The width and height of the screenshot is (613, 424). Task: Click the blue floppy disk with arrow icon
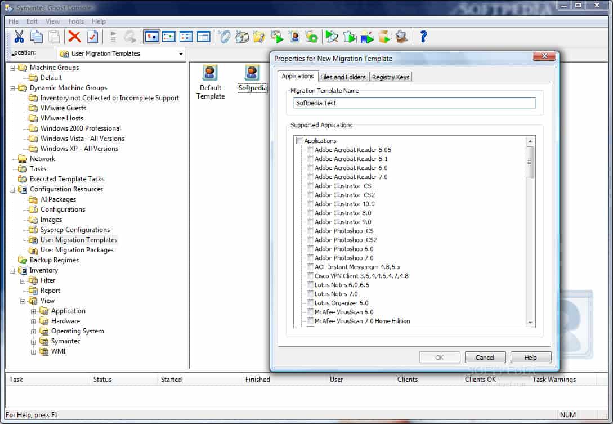pyautogui.click(x=366, y=37)
